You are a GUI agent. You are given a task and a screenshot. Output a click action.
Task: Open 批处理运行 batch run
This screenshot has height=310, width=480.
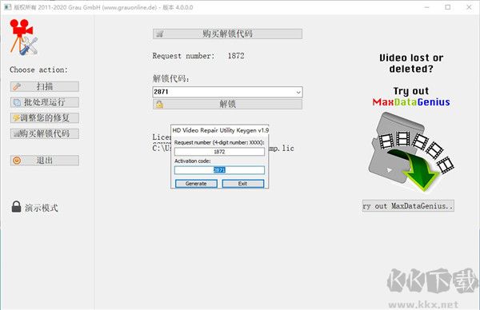coord(45,102)
